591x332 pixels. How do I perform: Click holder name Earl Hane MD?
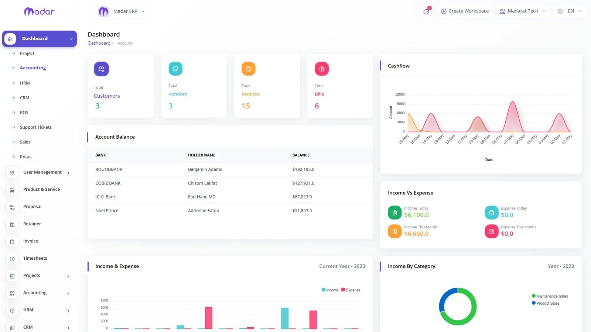202,197
